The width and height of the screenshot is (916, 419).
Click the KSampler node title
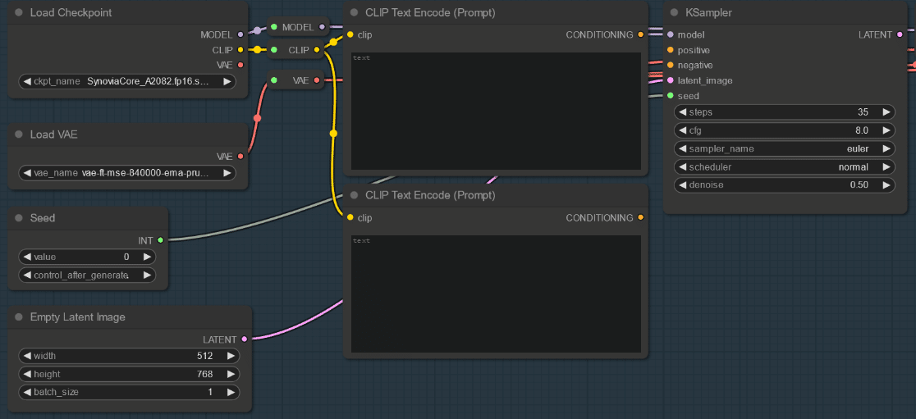pos(708,13)
